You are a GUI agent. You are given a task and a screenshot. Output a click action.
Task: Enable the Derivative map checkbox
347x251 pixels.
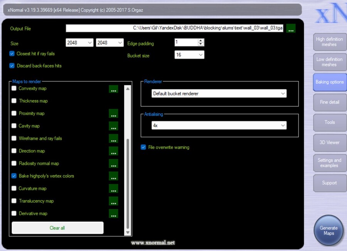click(x=14, y=214)
